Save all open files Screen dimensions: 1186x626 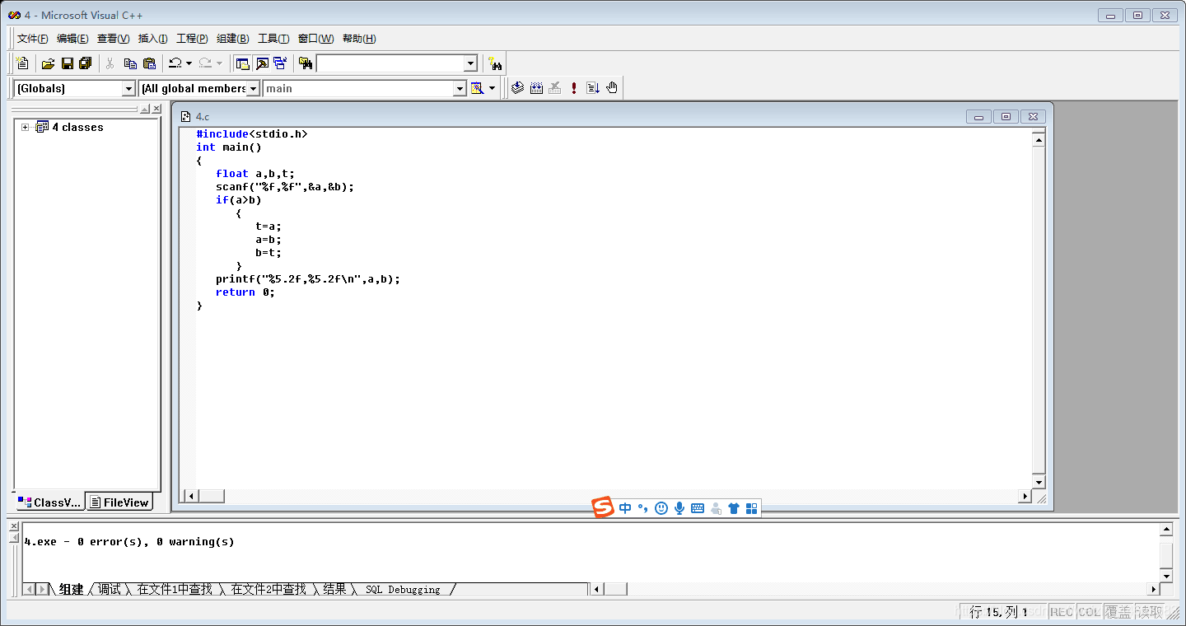(x=86, y=63)
